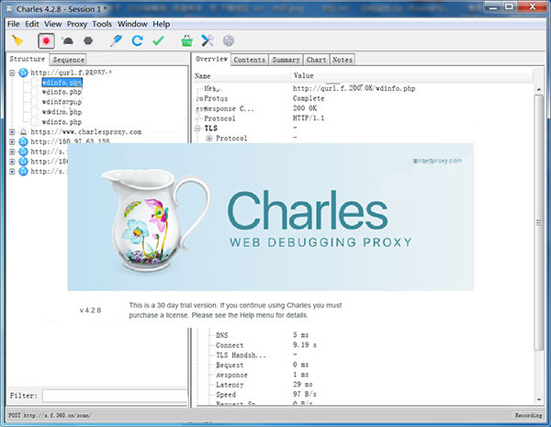Click the Recording status button
Screen dimensions: 551x427
click(529, 415)
